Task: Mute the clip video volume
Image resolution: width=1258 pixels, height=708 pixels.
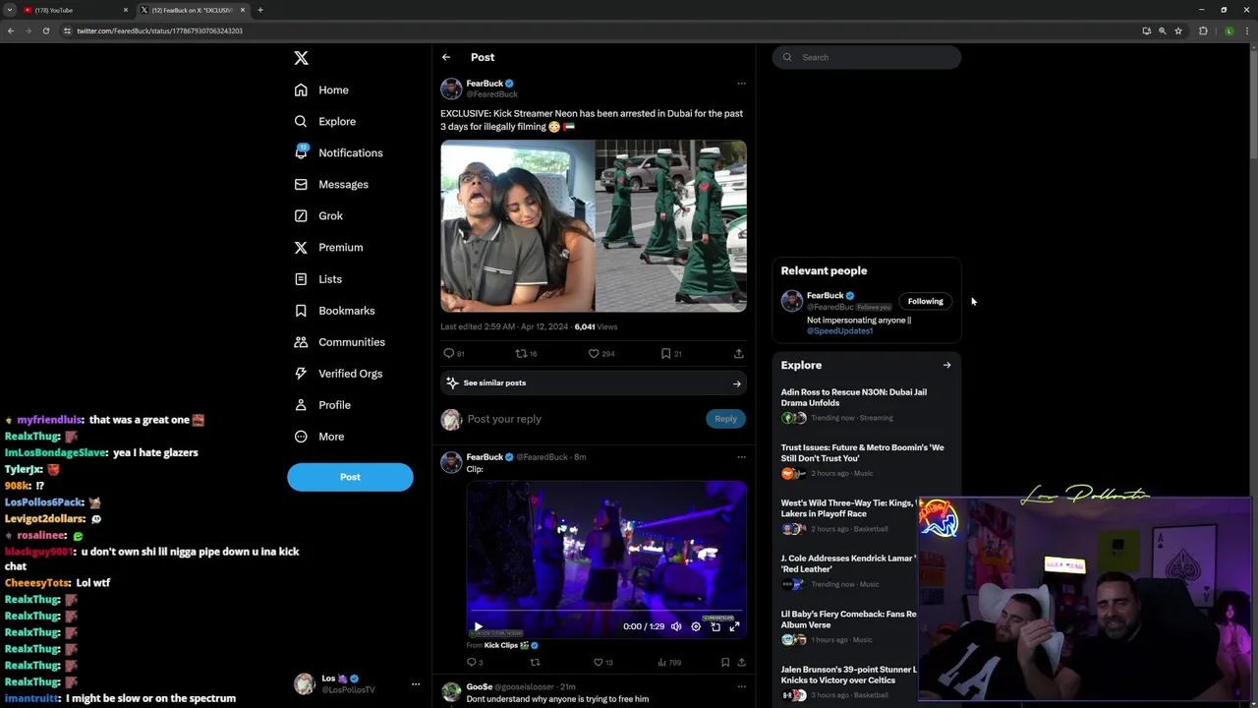Action: pos(676,626)
